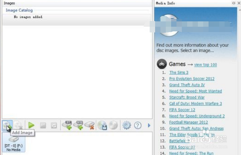Expand the toolbar with the blue arrow

coord(149,125)
